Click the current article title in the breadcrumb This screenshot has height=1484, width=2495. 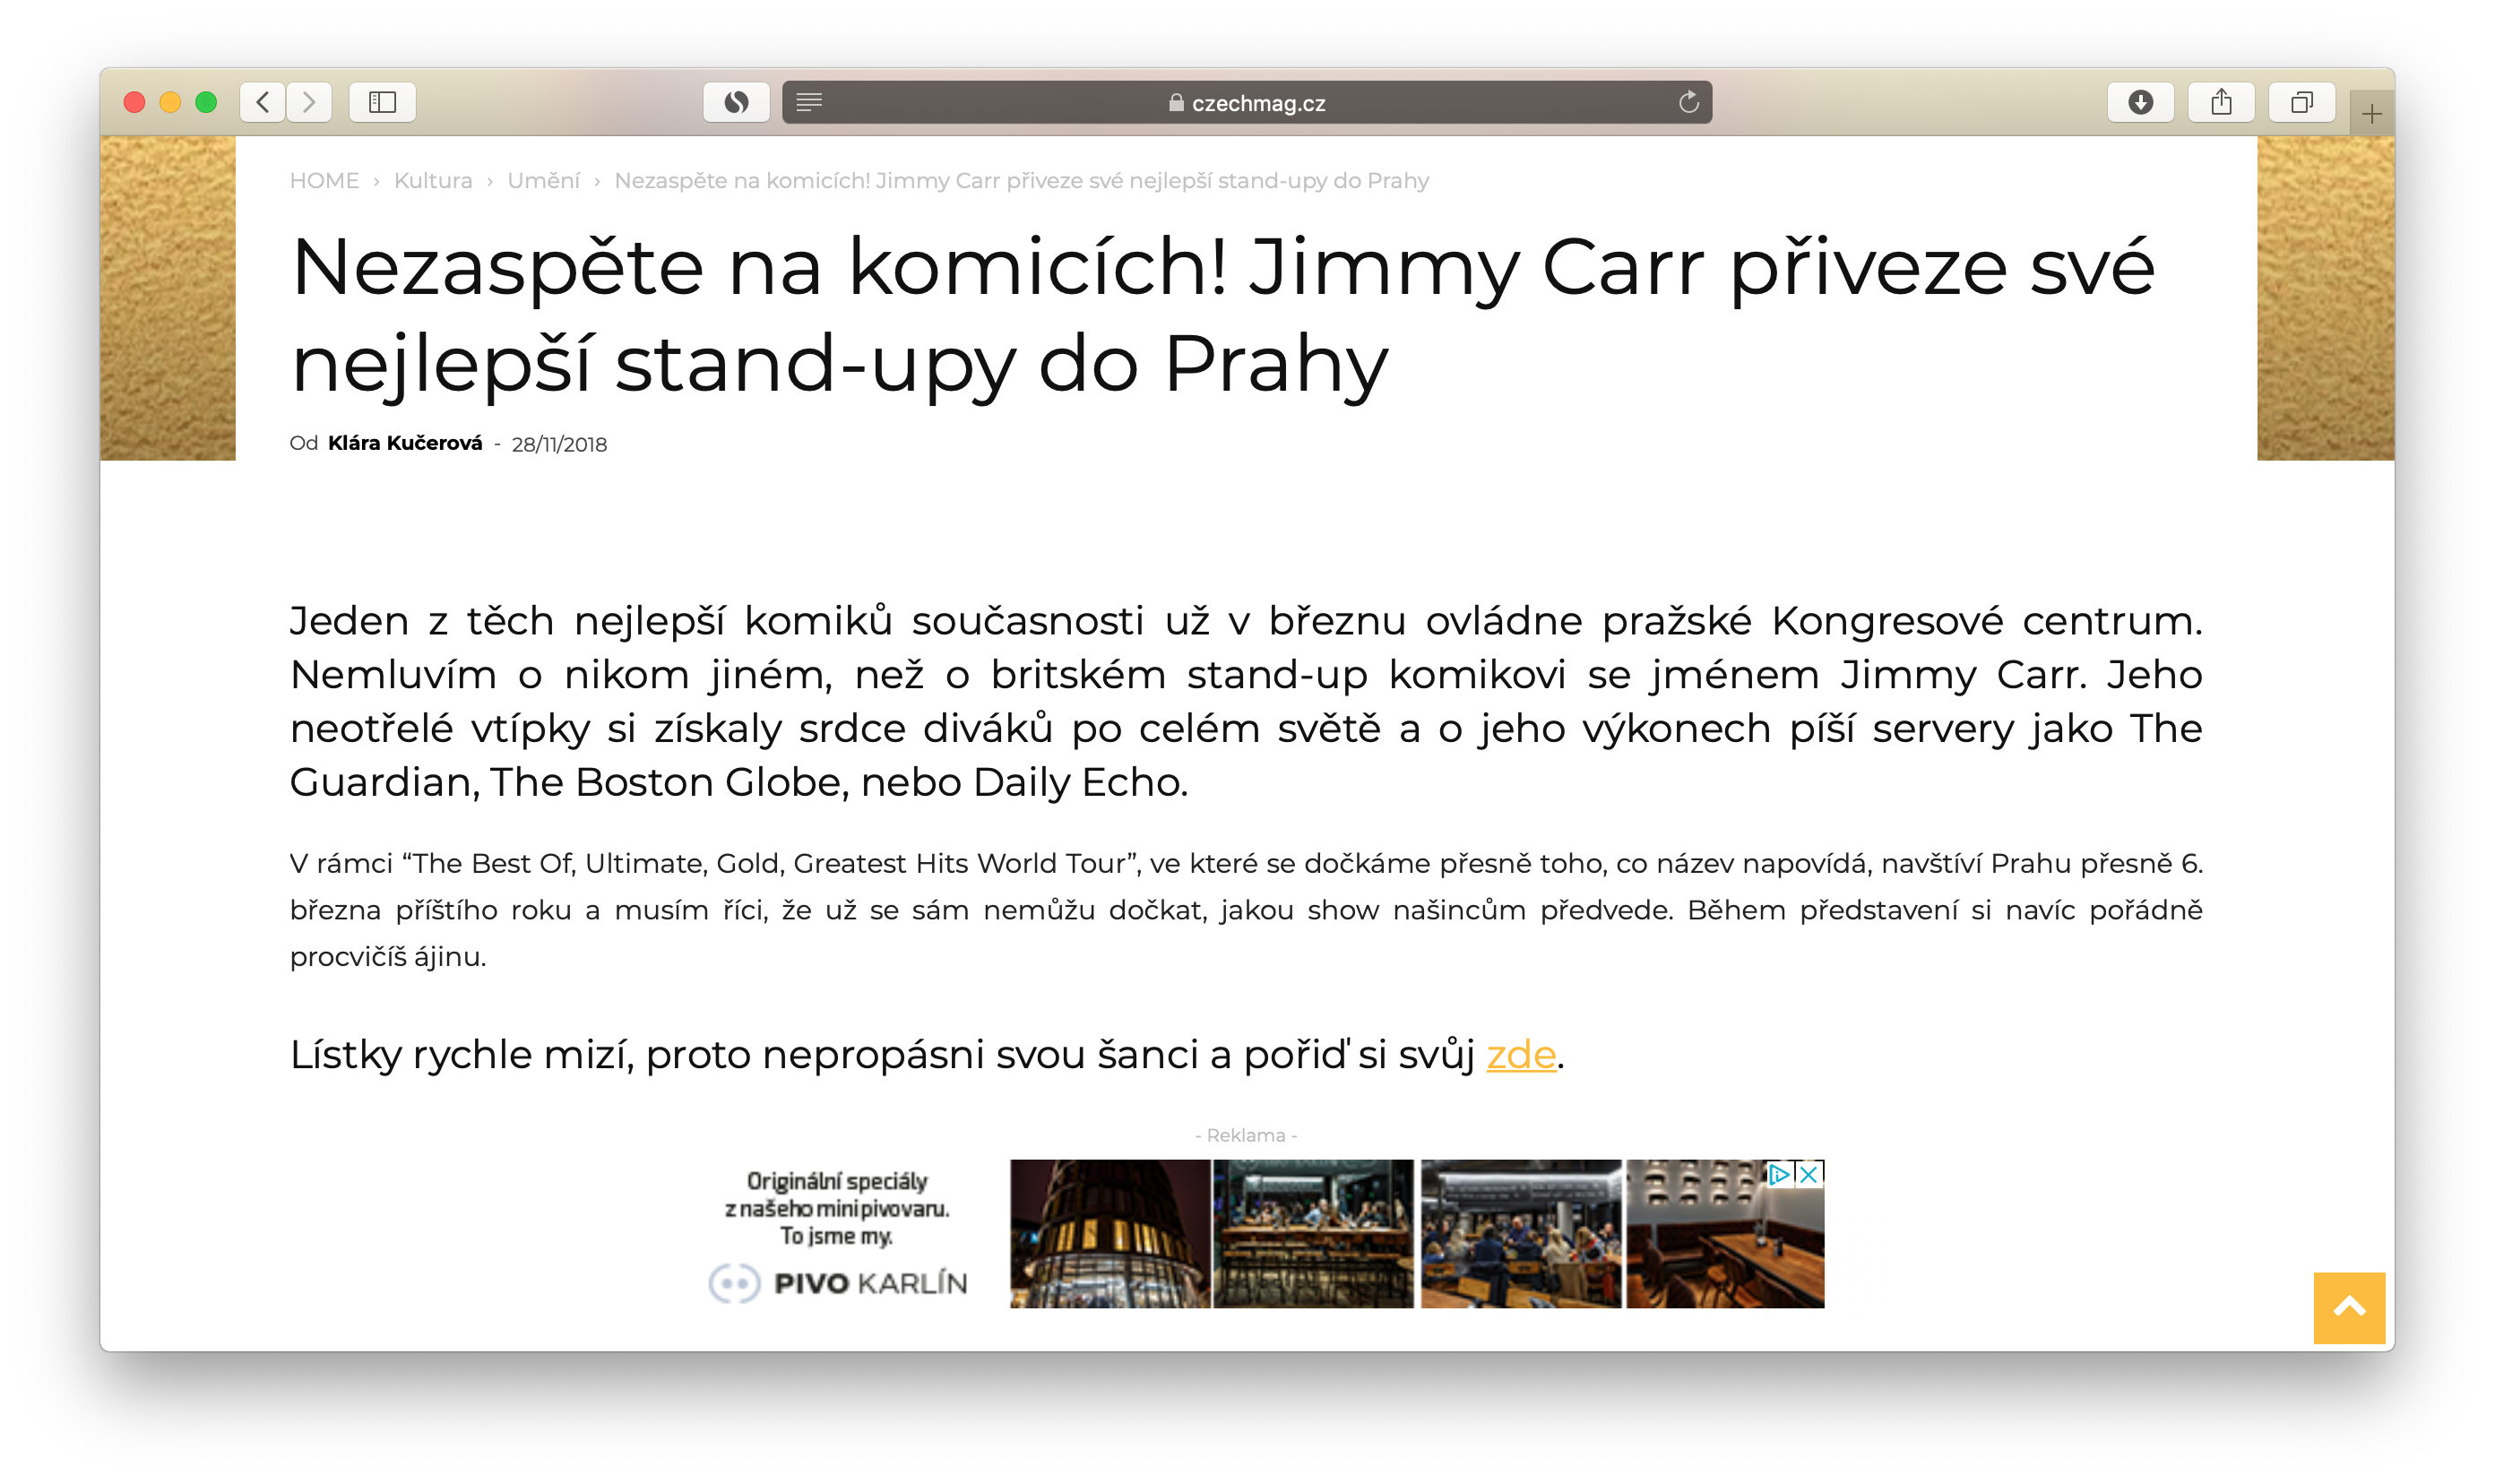point(1021,181)
